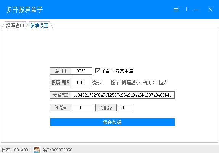Image resolution: width=219 pixels, height=153 pixels.
Task: Click the 投屏间隔 label box
Action: pos(61,82)
